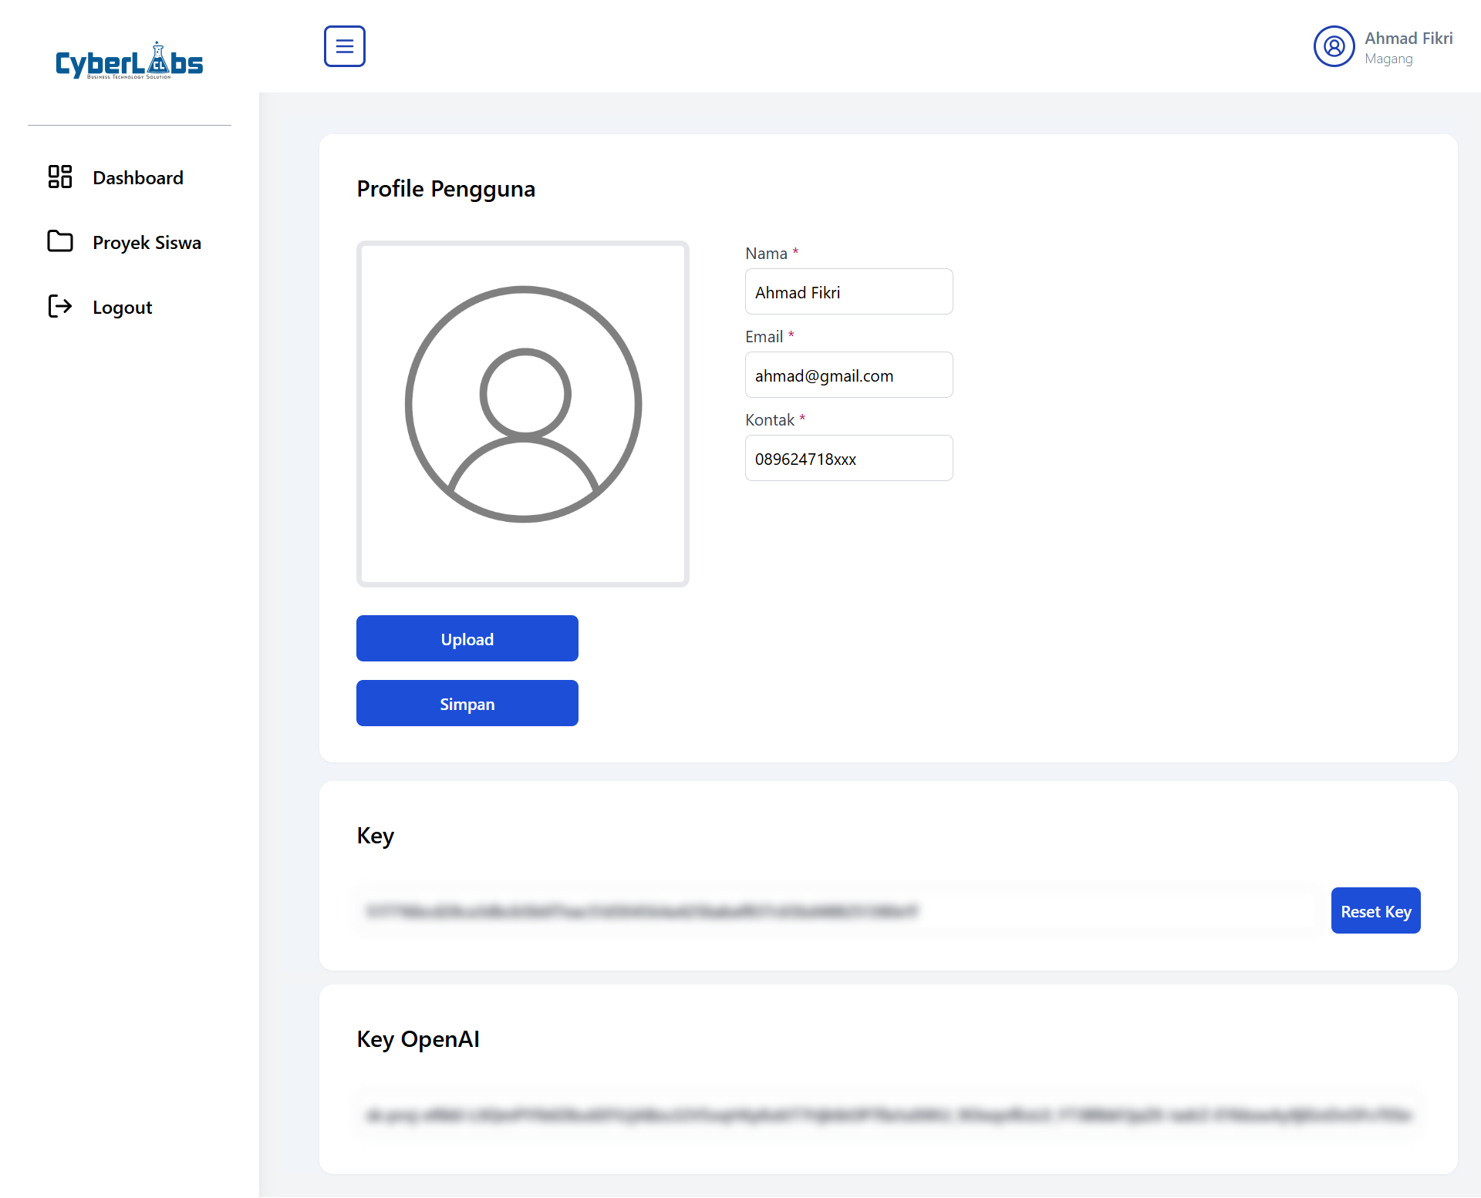Click the Magang role label
This screenshot has height=1198, width=1481.
pos(1388,59)
